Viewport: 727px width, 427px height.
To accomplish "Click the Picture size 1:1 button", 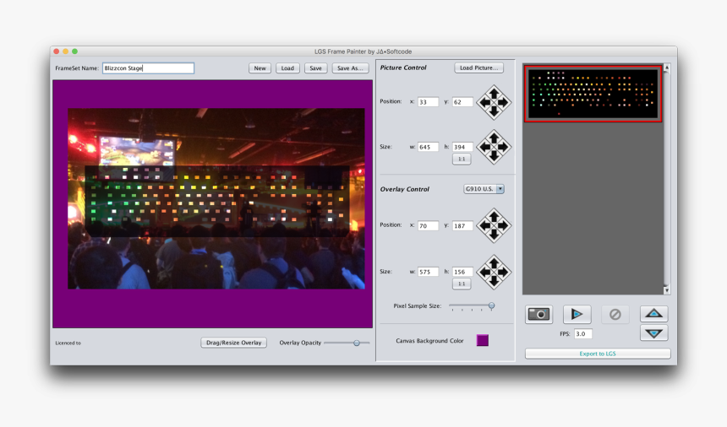I will click(x=462, y=159).
